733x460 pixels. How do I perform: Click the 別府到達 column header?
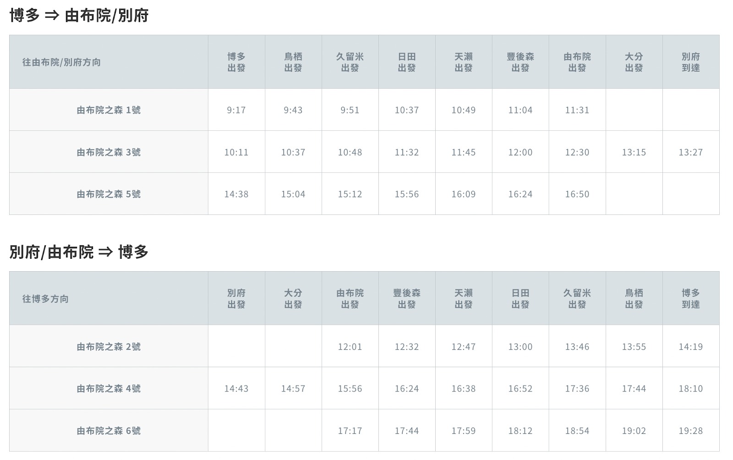tap(691, 62)
